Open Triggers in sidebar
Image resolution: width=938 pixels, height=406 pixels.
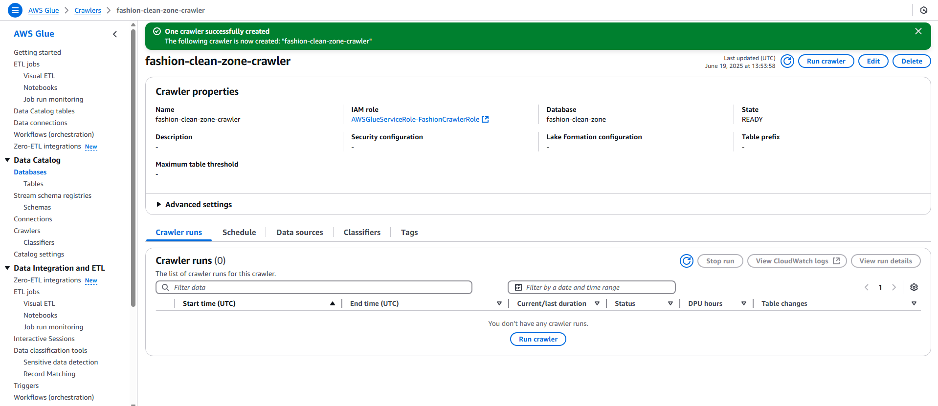coord(26,385)
